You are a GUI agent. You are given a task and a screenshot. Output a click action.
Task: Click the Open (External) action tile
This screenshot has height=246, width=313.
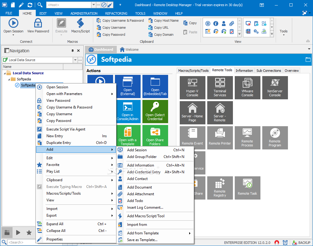[128, 86]
